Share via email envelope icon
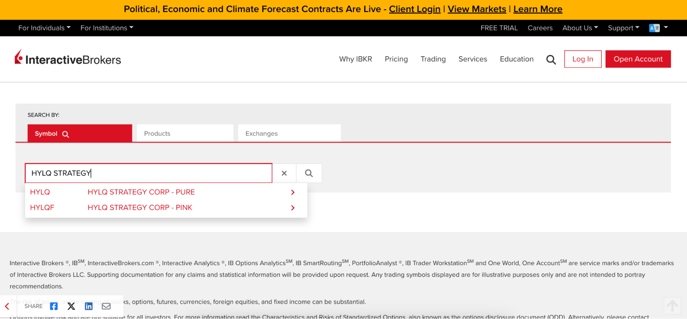This screenshot has width=687, height=319. click(106, 306)
